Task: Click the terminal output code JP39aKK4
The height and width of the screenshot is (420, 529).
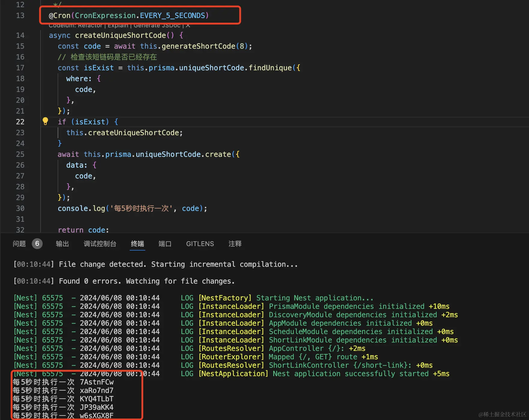Action: click(97, 407)
